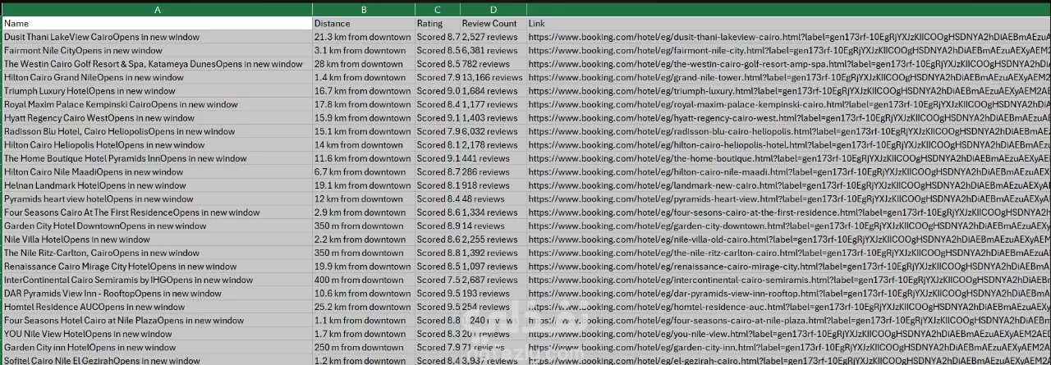This screenshot has width=1051, height=365.
Task: Select the Homtel Residence AUC name cell
Action: coord(157,308)
